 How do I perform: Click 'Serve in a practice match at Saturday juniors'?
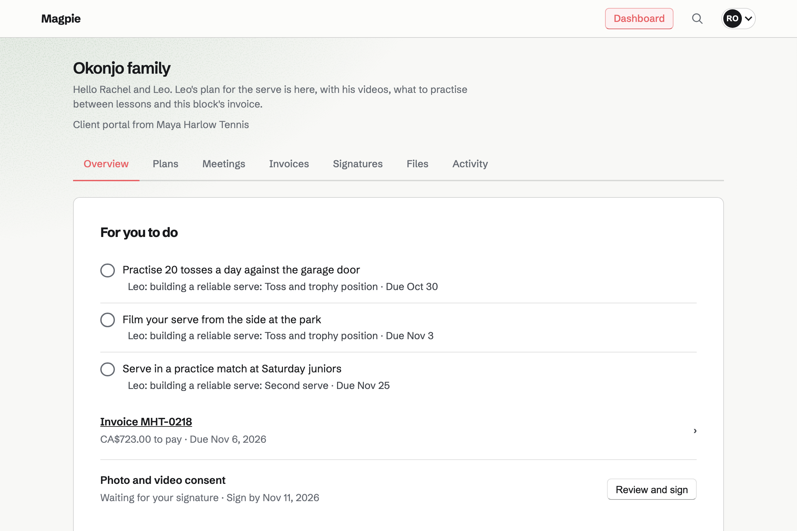(x=232, y=369)
